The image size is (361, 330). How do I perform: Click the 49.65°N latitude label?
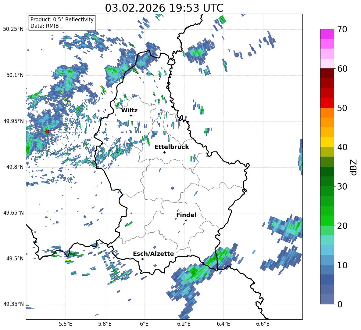pos(13,212)
